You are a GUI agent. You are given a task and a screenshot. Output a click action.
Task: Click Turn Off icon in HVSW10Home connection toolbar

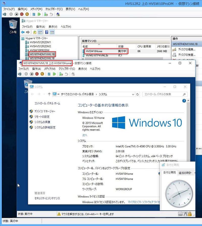32,74
